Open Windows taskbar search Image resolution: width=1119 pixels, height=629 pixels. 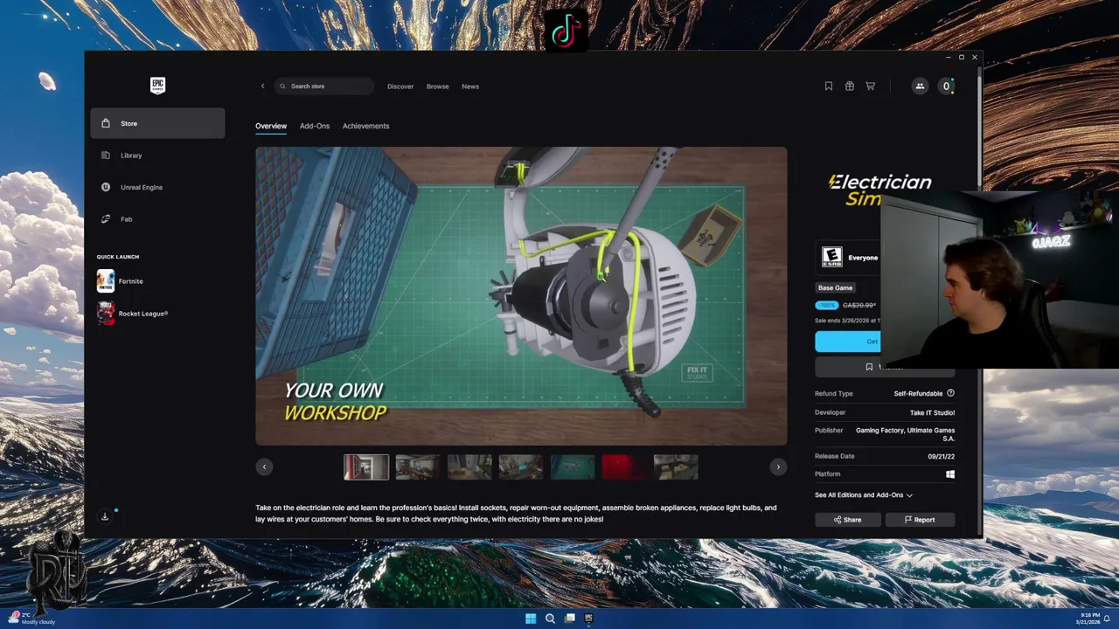[550, 619]
